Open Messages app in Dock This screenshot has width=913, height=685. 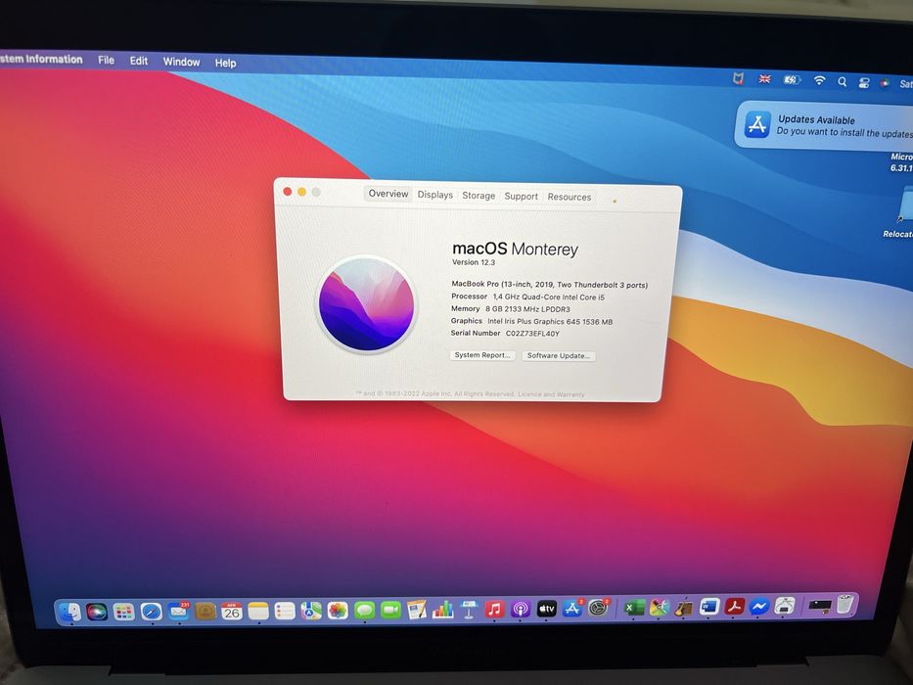tap(364, 611)
